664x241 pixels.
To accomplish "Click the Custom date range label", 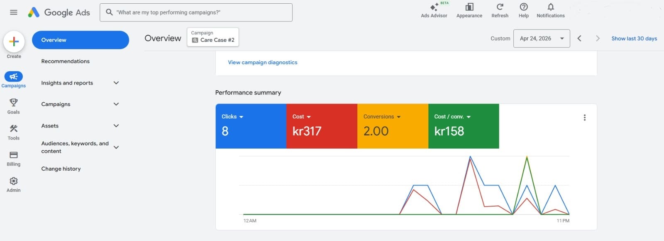I will (500, 39).
